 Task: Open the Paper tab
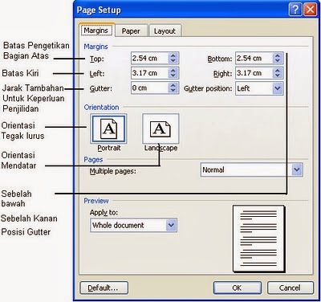point(131,31)
